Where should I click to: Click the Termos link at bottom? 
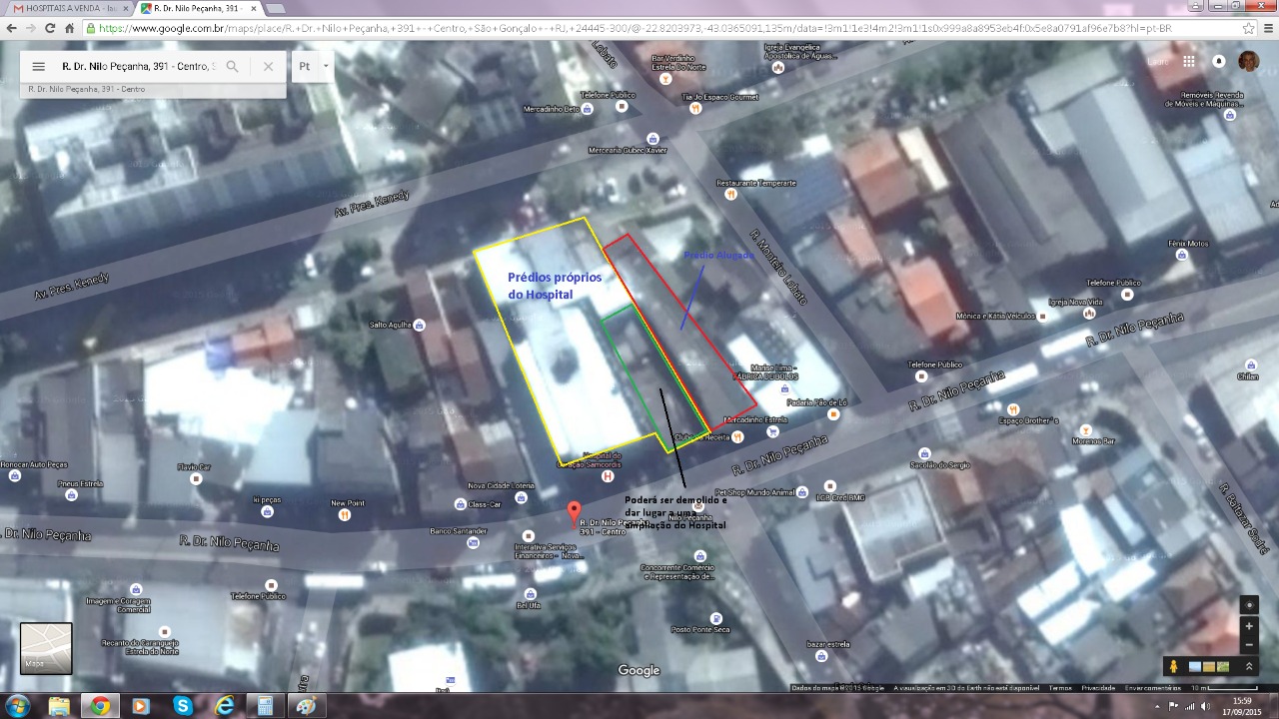pos(1060,688)
